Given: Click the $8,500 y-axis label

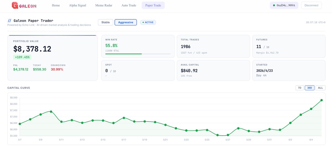Looking at the screenshot, I should [x=14, y=98].
